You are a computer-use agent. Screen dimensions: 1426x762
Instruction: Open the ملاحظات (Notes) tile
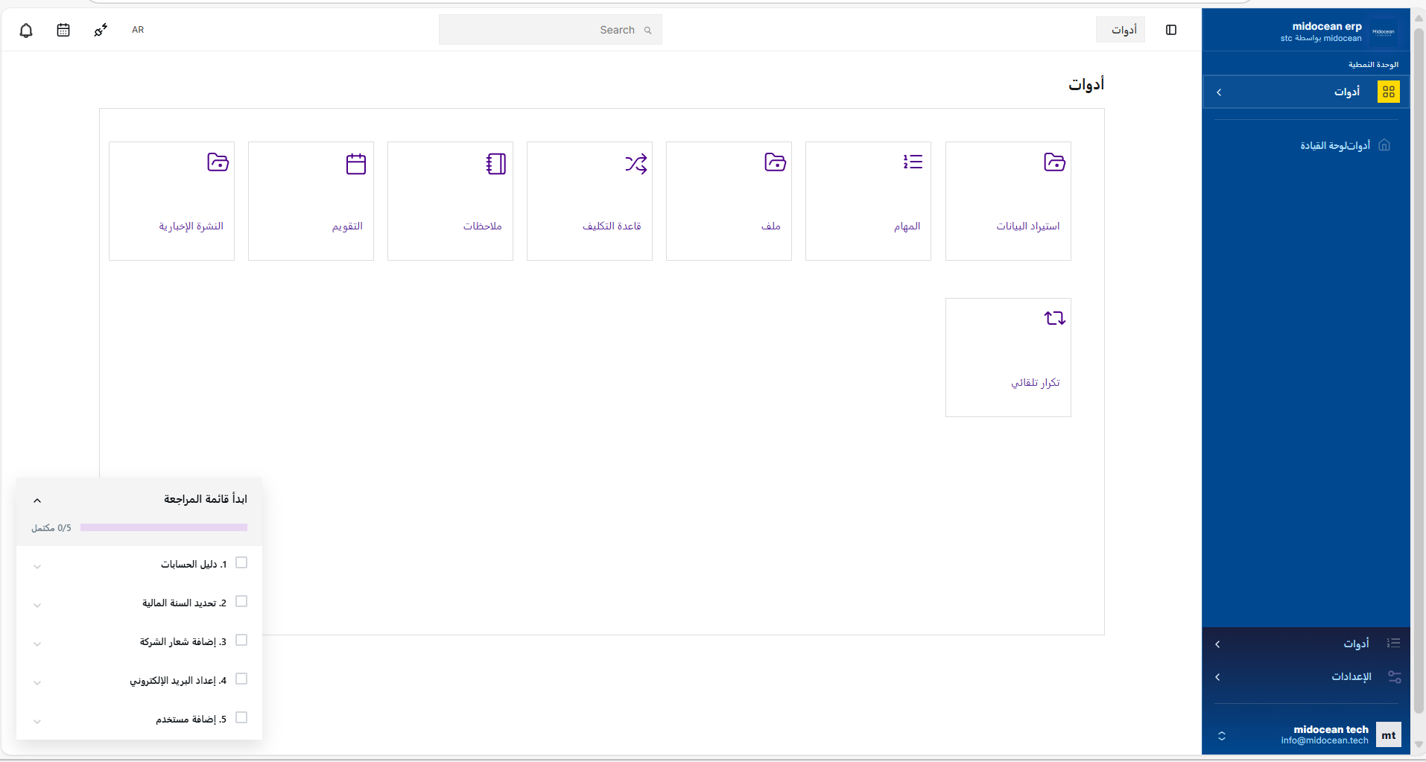(x=449, y=200)
